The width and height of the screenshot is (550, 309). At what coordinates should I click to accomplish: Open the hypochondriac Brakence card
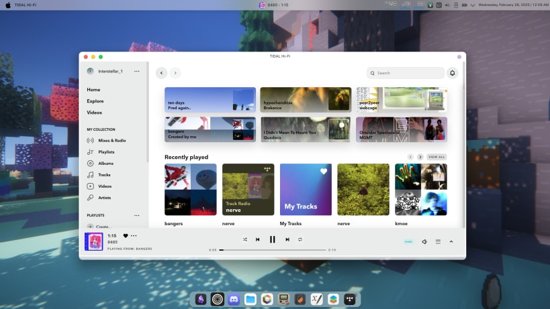point(306,100)
